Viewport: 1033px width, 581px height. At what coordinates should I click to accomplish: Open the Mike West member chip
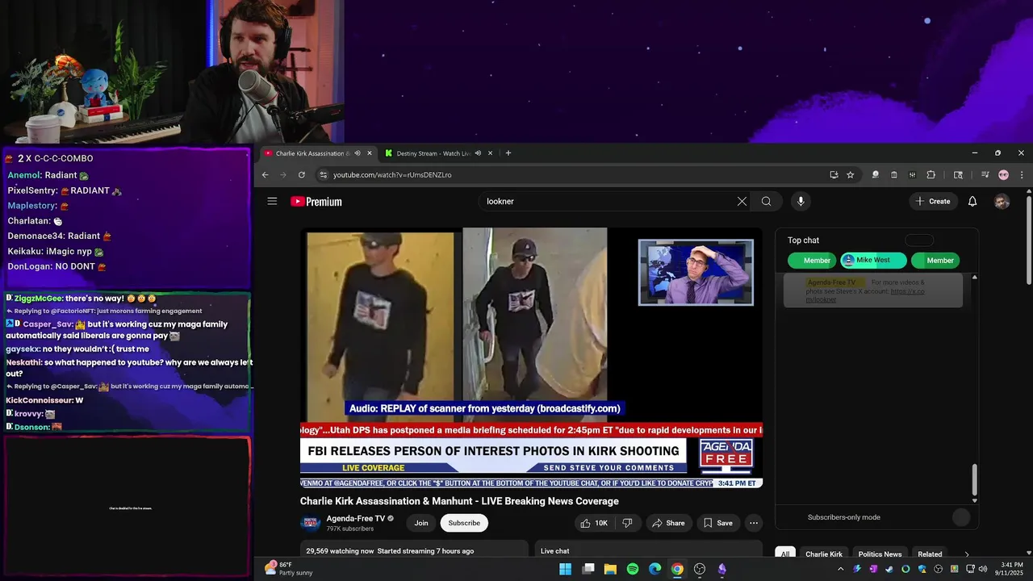873,261
